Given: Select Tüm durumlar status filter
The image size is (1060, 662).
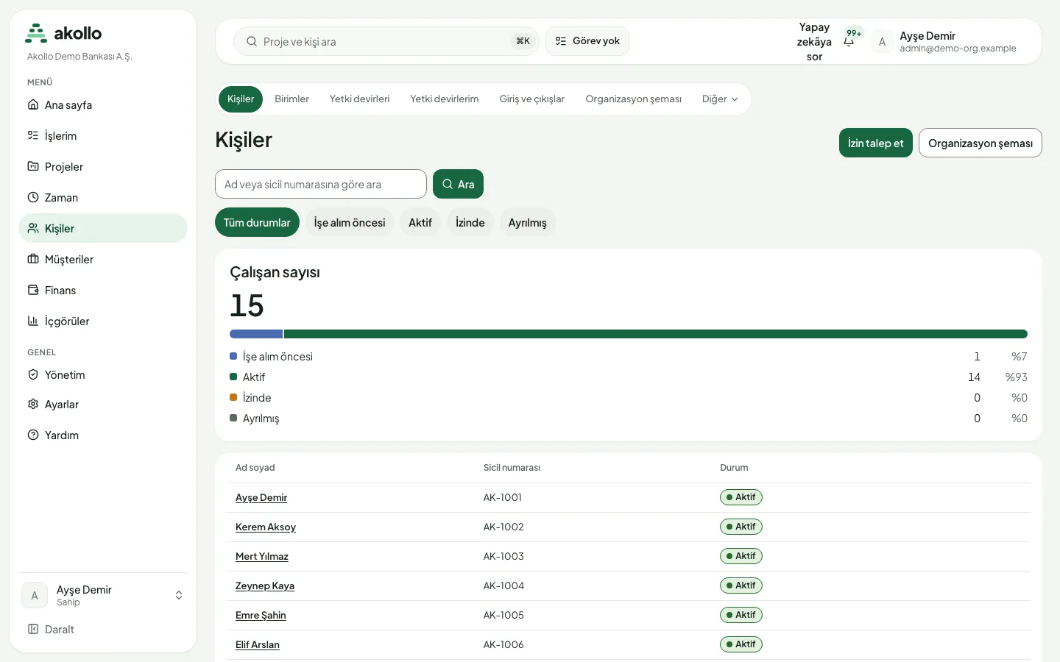Looking at the screenshot, I should (x=257, y=222).
